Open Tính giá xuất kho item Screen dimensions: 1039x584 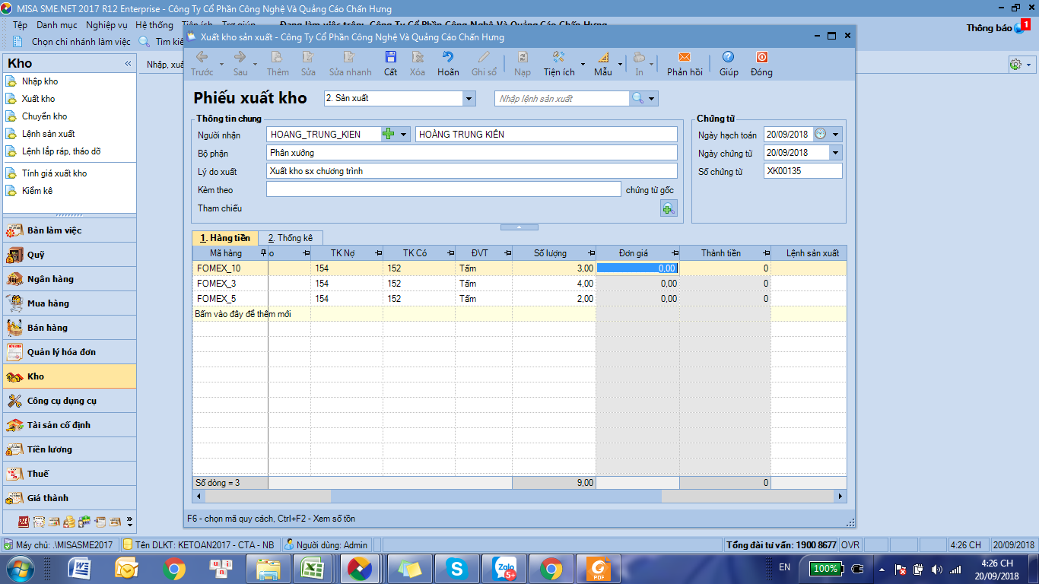(x=54, y=173)
